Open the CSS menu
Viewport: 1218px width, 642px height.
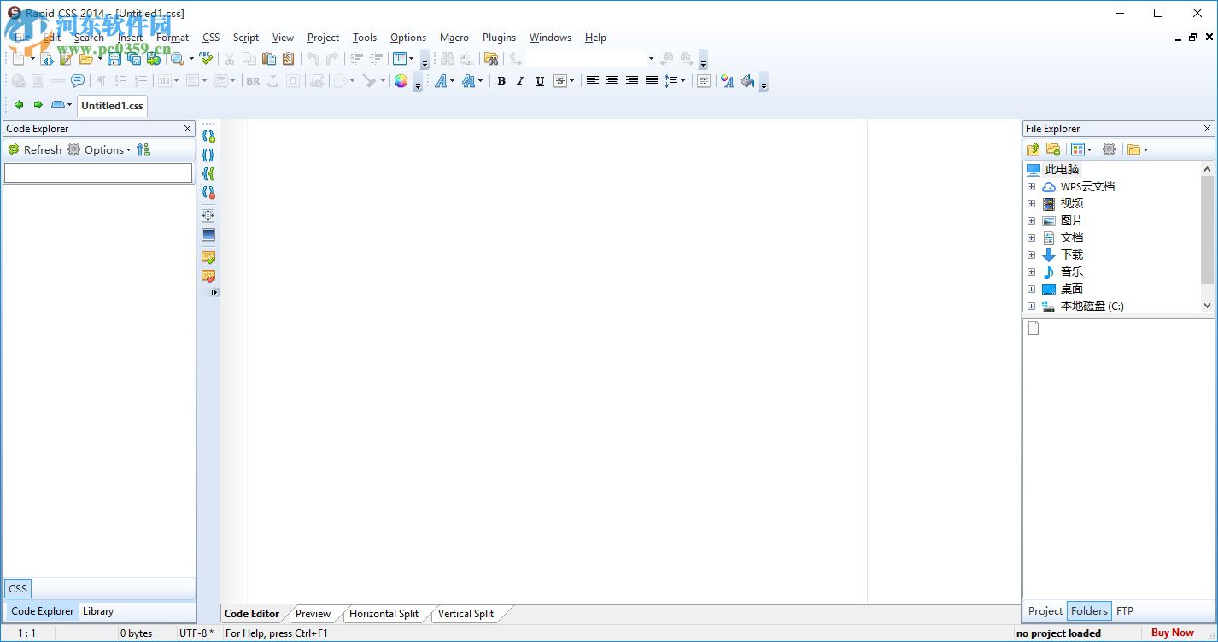coord(211,38)
